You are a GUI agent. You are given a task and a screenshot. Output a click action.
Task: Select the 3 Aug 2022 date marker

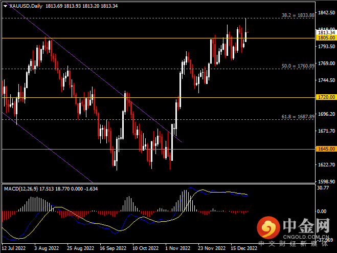46,248
